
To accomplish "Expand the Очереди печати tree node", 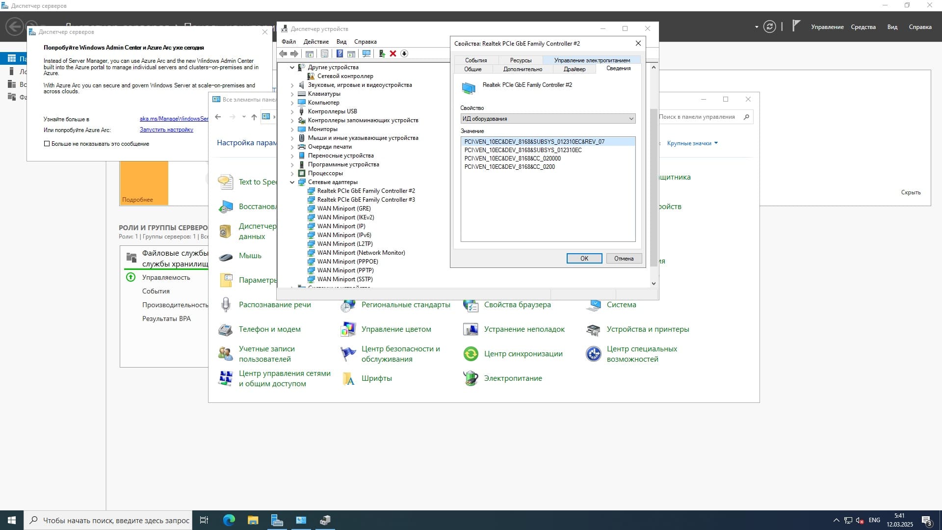I will coord(292,147).
